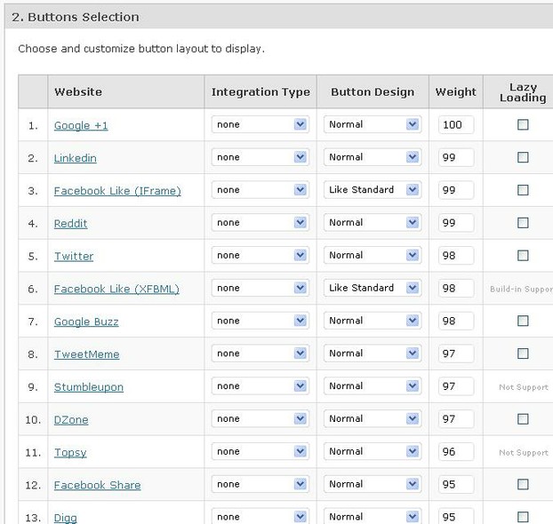
Task: Click the Weight field for Linkedin
Action: (456, 157)
